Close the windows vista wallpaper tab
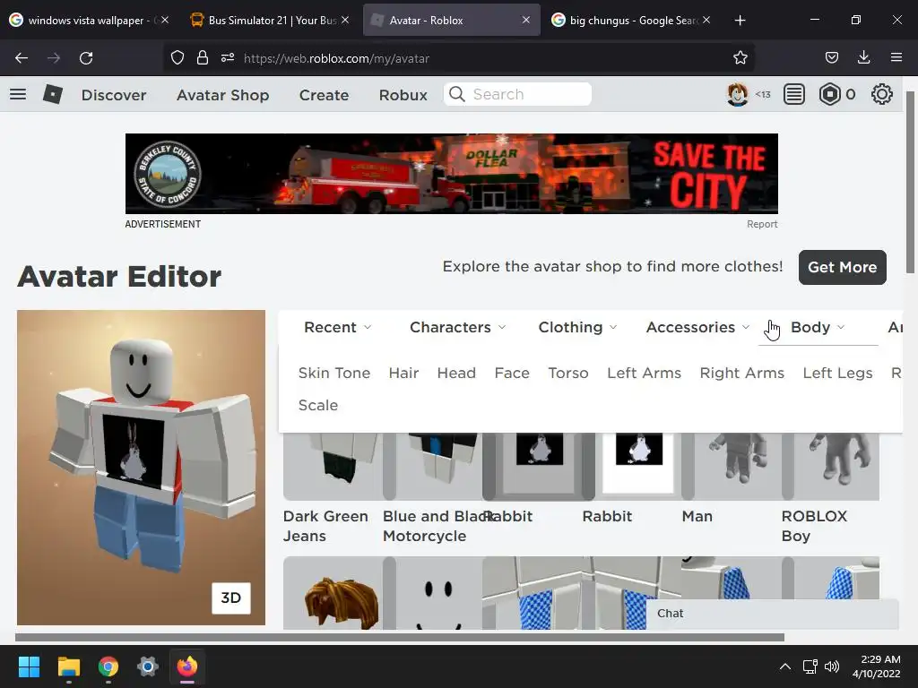 pyautogui.click(x=165, y=20)
